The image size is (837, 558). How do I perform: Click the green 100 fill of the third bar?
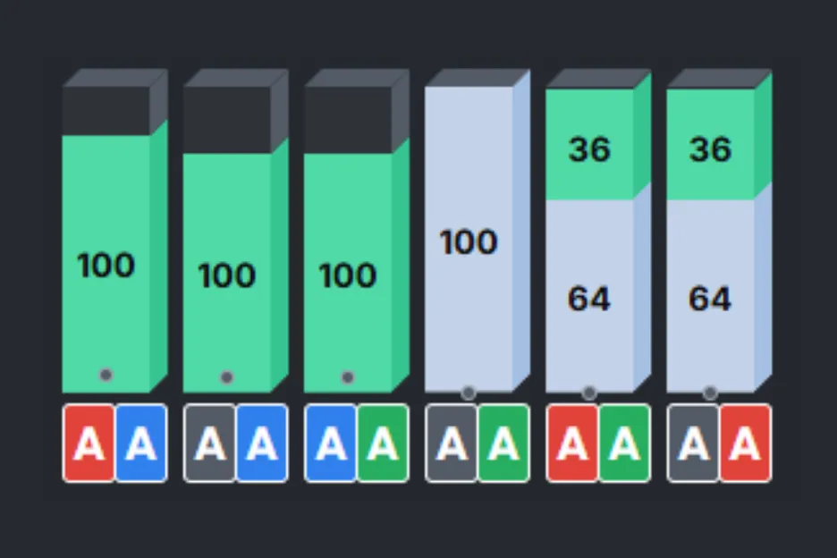(348, 273)
